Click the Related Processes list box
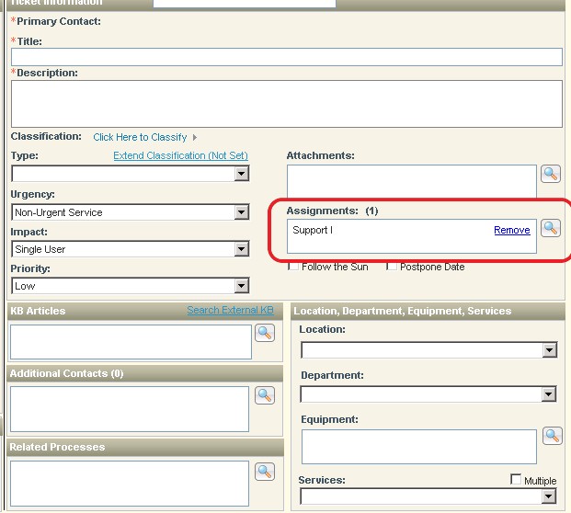 [x=130, y=484]
